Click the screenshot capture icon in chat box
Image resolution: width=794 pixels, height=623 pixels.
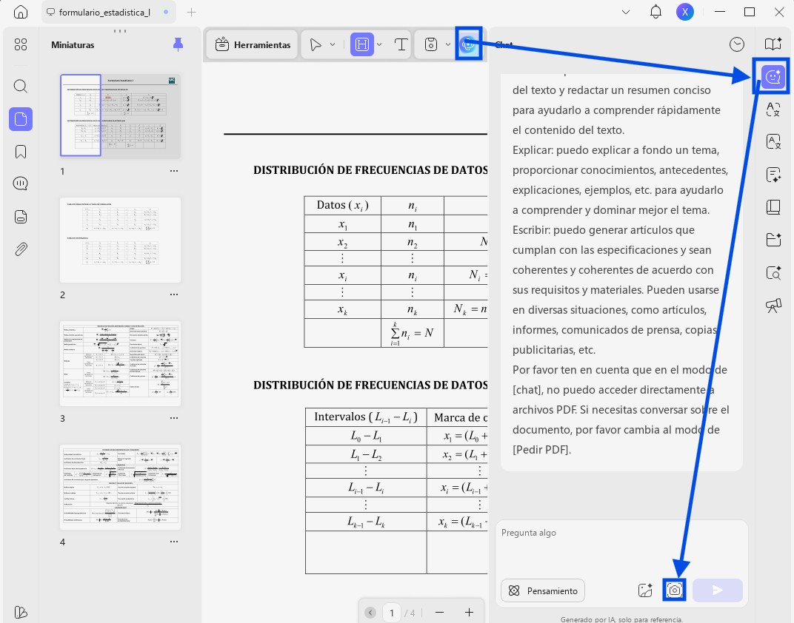tap(675, 590)
